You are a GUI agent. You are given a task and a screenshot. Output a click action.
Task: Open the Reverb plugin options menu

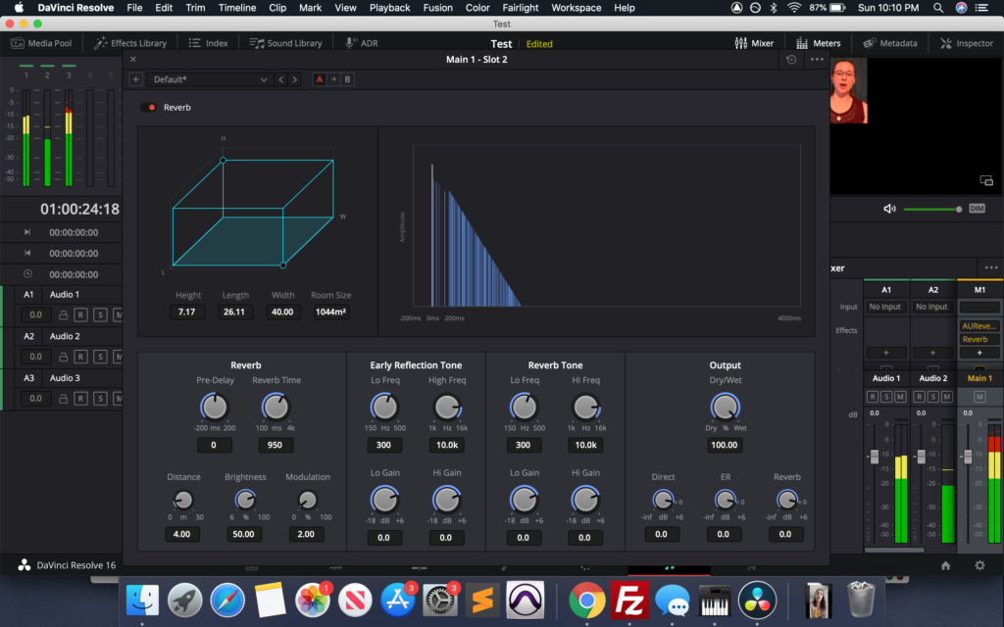[x=817, y=60]
